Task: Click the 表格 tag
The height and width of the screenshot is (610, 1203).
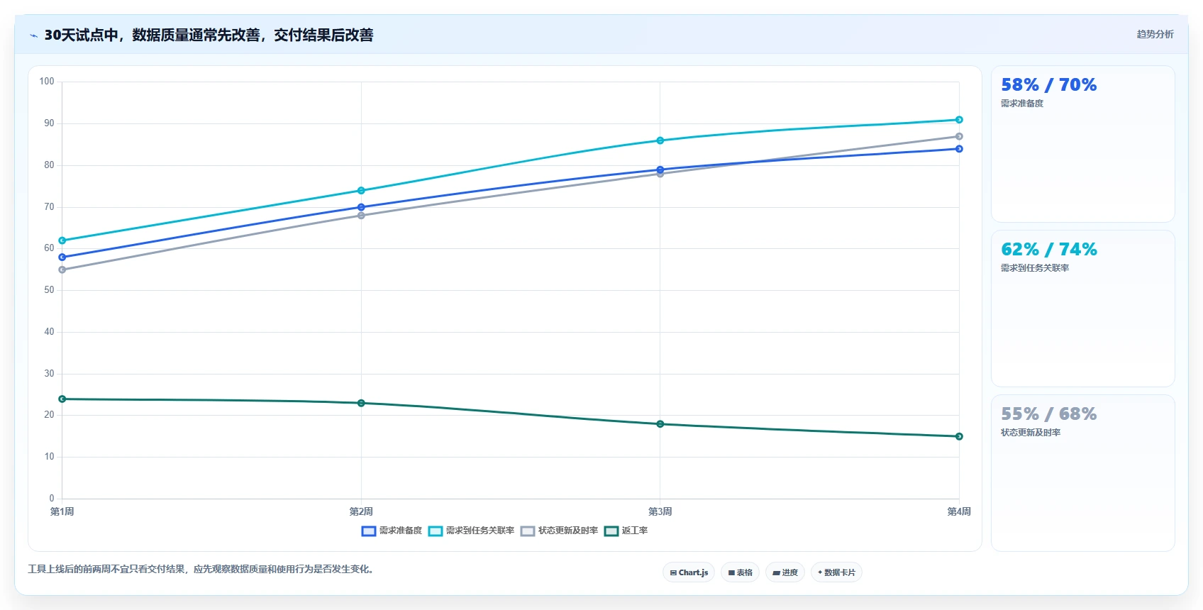Action: (x=740, y=572)
